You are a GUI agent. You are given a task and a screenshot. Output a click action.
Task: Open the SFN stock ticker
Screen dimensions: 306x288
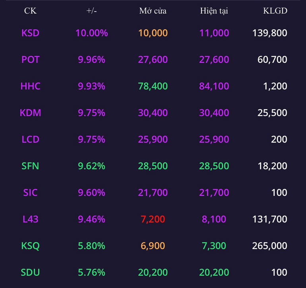[30, 166]
